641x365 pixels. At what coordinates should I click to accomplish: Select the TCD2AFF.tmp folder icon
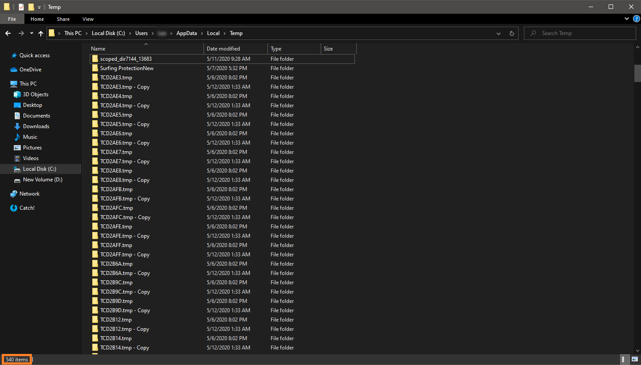(95, 245)
